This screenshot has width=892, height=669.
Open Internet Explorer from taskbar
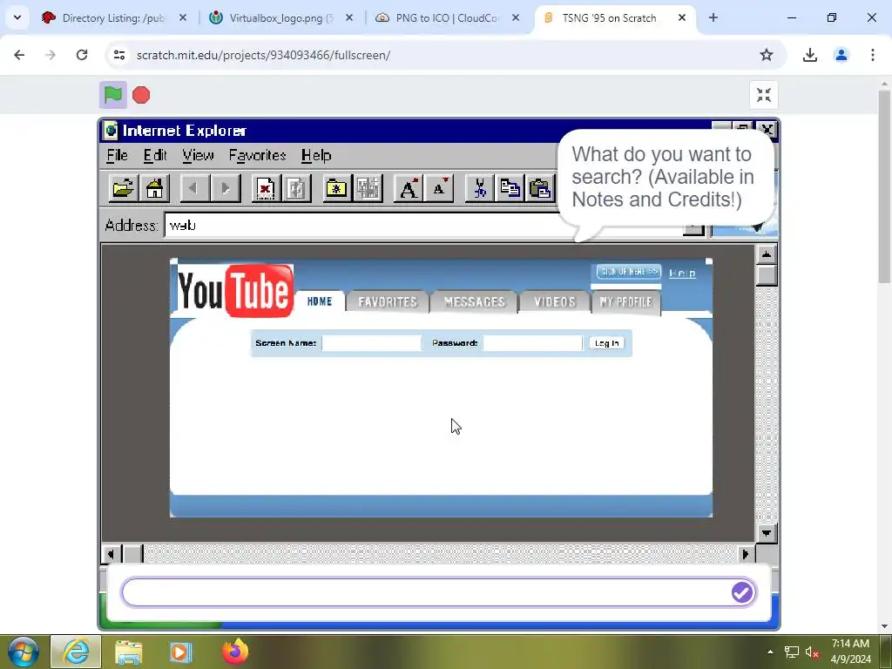(x=77, y=652)
